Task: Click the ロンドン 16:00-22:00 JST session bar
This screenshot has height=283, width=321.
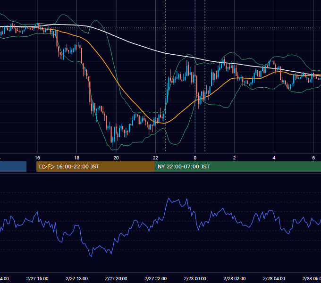Action: [95, 166]
